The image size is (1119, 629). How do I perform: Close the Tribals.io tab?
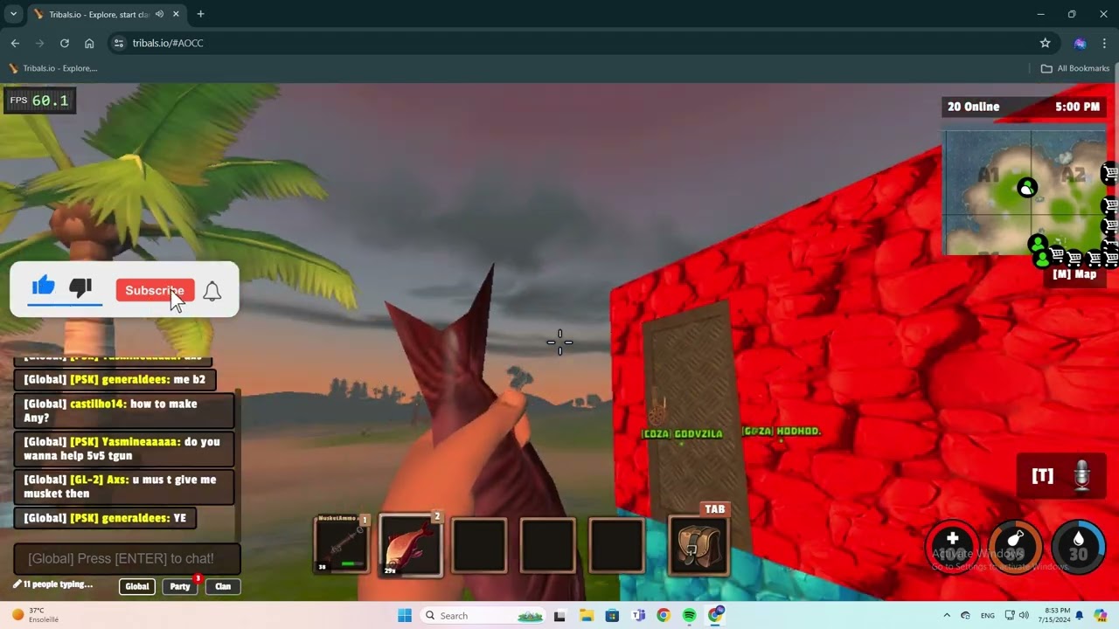pos(176,14)
